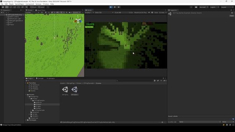Select the combined Transform tool
The width and height of the screenshot is (235, 132).
coord(22,7)
